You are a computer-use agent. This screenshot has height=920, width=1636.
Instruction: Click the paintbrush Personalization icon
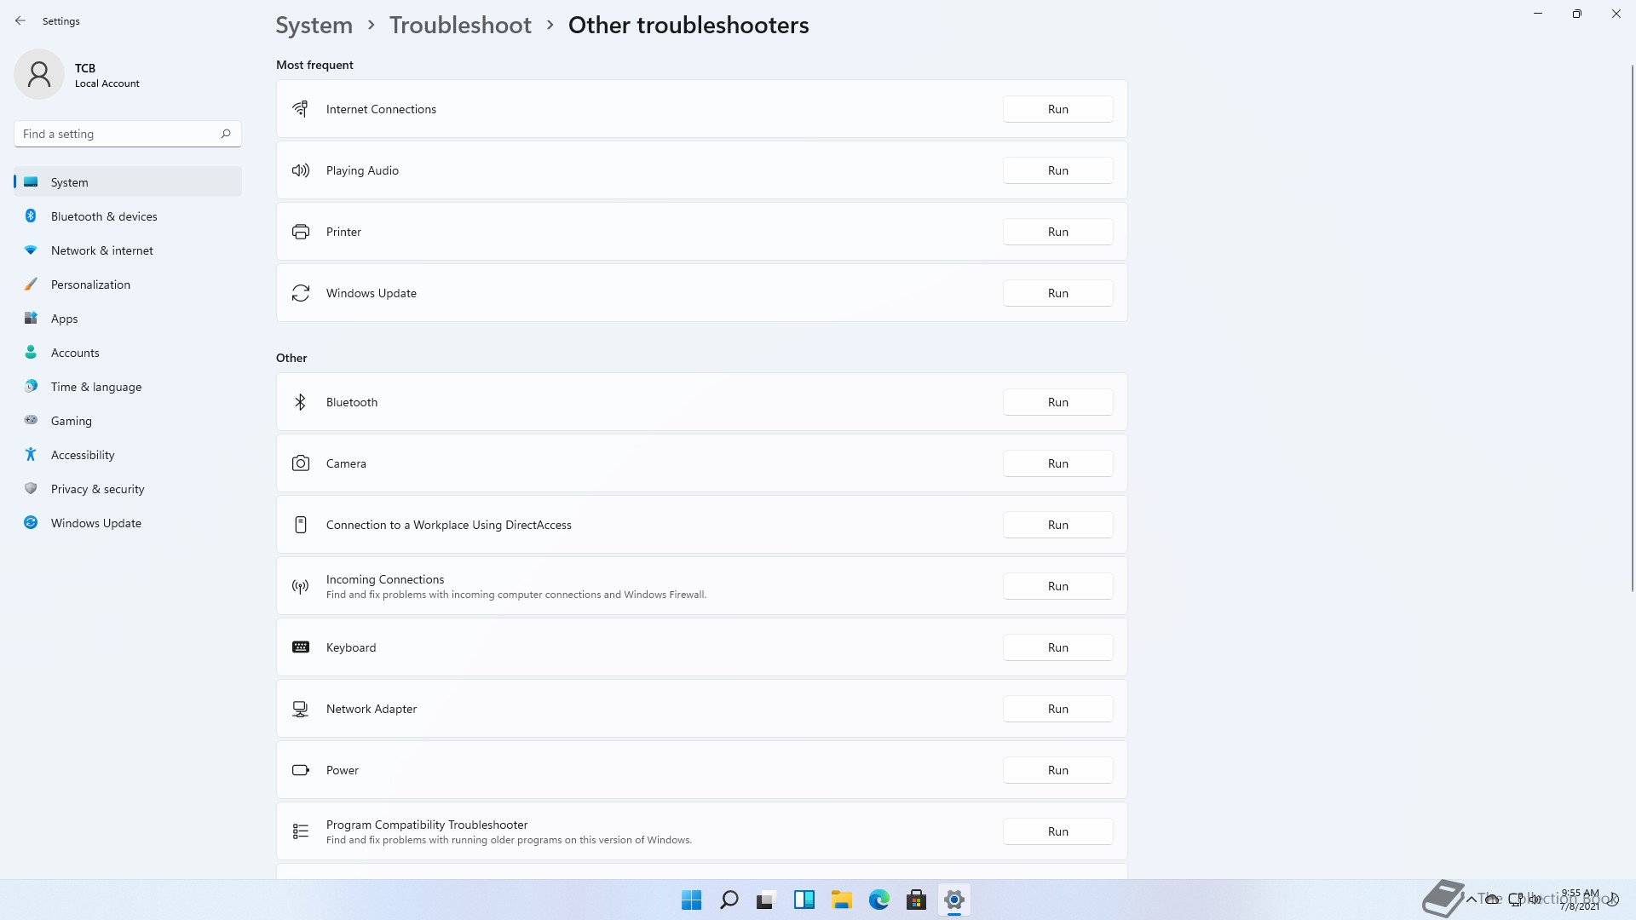(x=31, y=285)
